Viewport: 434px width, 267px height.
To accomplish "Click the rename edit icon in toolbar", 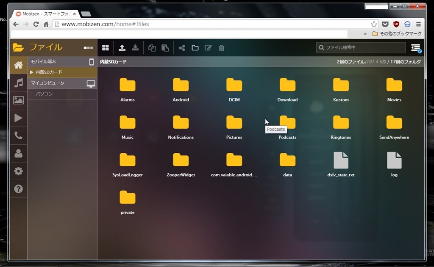I will [x=208, y=48].
